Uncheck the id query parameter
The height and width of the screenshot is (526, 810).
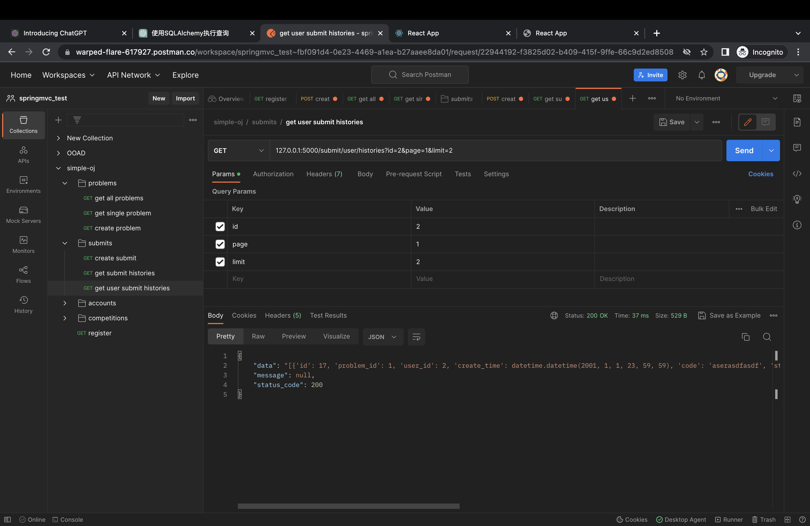[220, 227]
